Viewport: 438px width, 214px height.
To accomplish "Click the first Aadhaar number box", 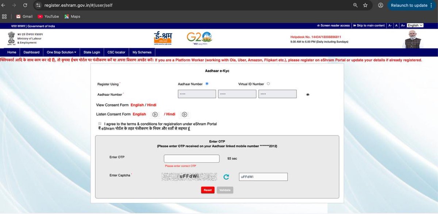I will 197,94.
